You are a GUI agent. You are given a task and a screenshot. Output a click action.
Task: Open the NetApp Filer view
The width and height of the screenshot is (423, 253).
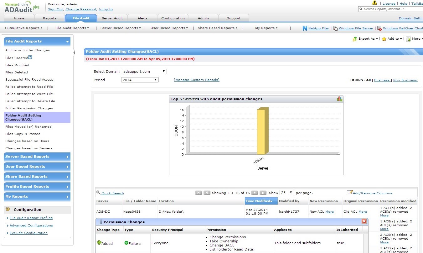tap(318, 28)
